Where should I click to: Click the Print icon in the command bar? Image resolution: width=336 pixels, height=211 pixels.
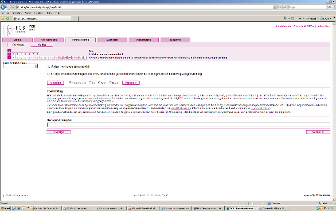coord(300,19)
